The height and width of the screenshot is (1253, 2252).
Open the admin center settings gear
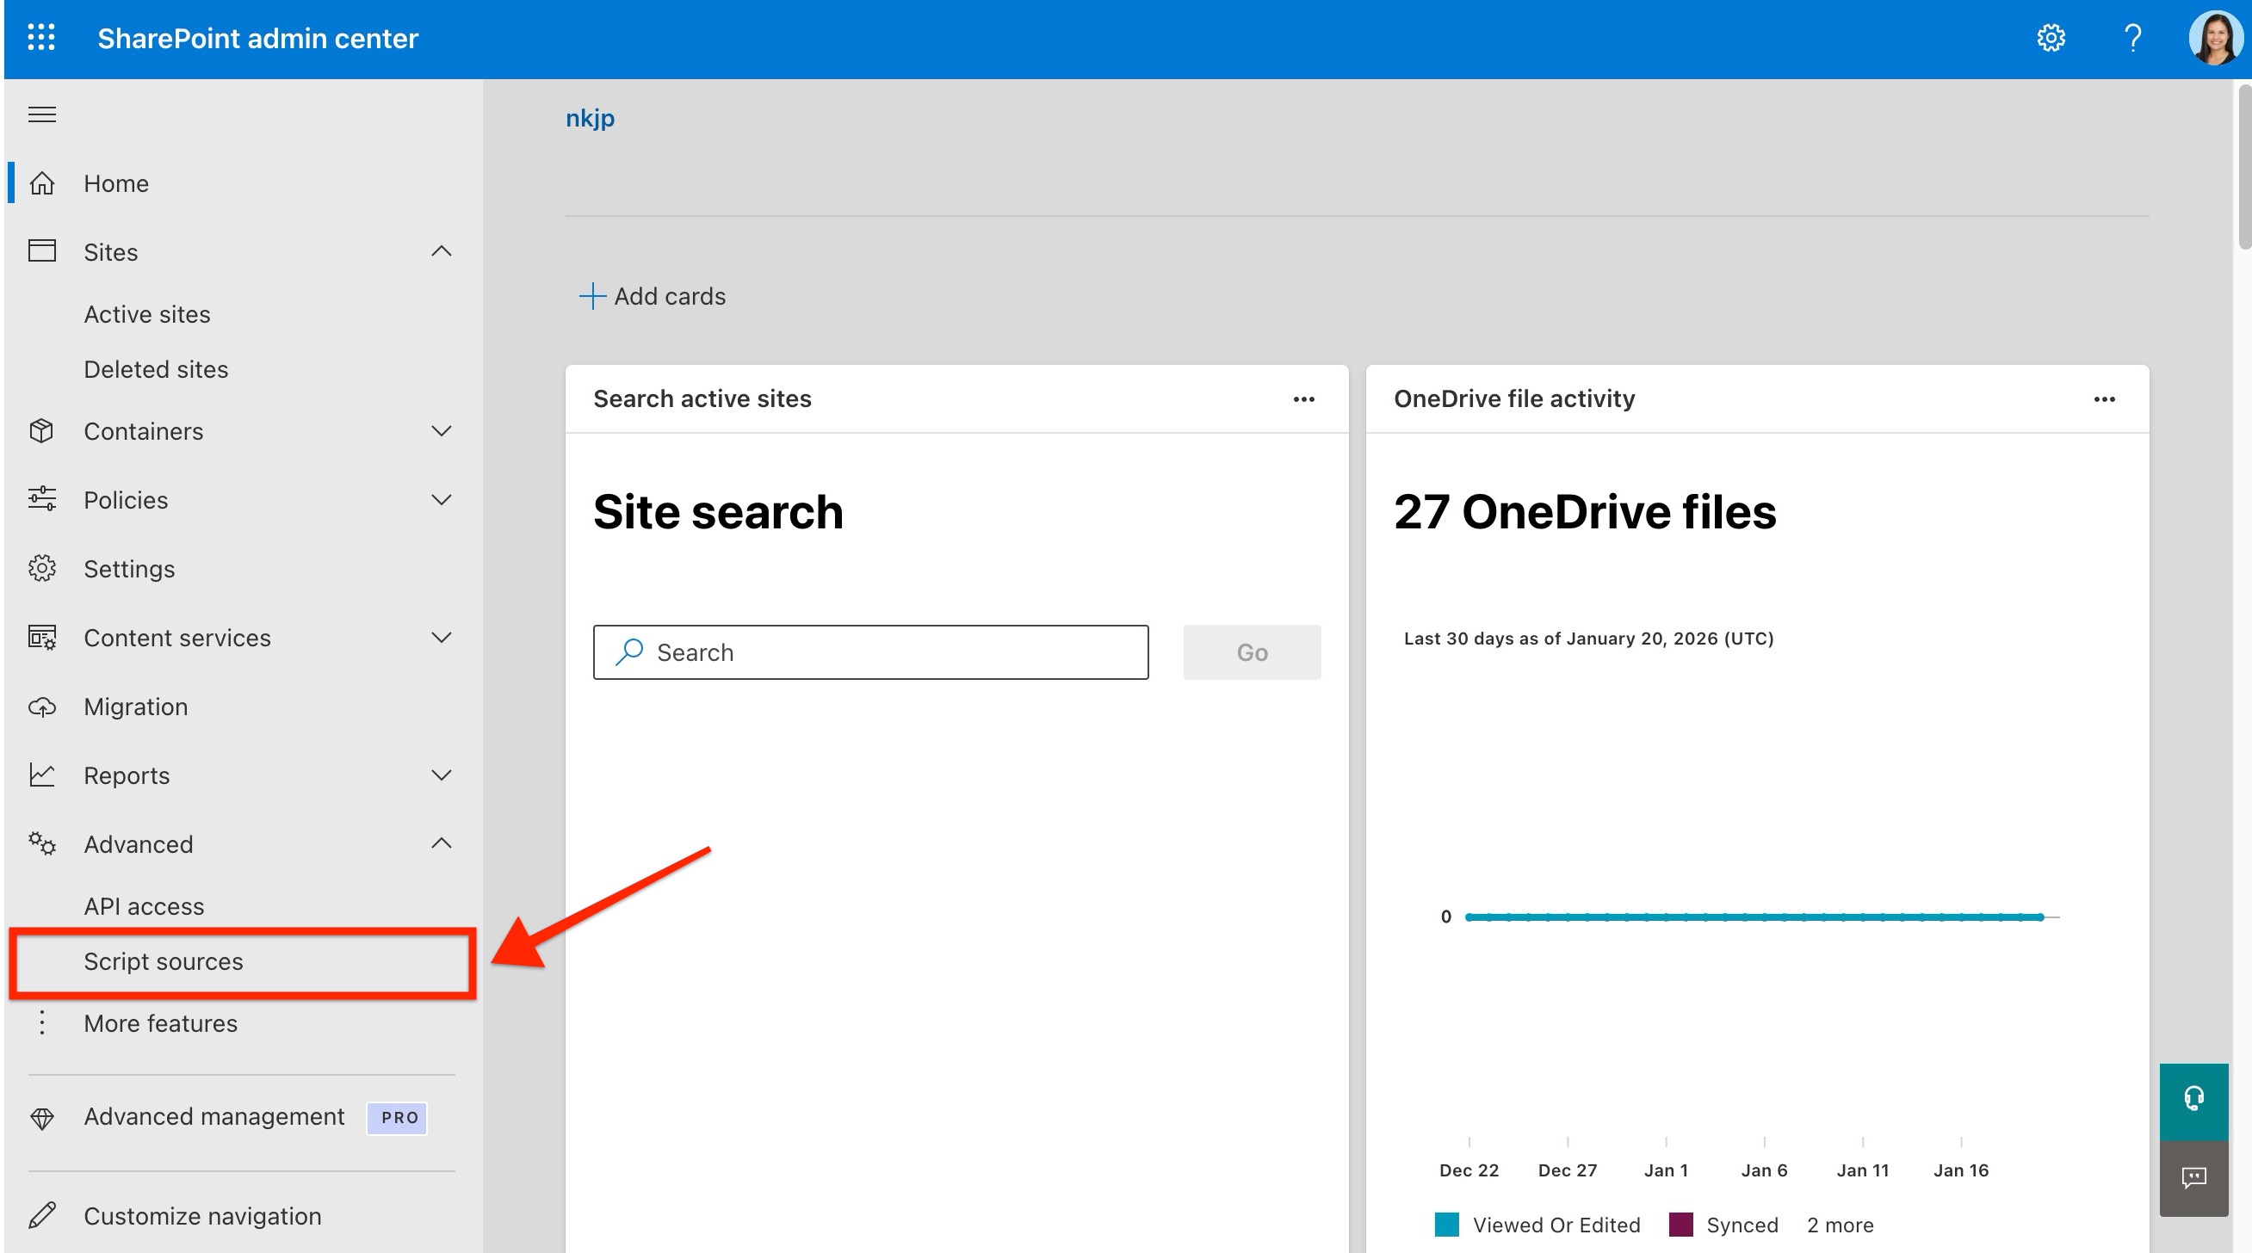point(2051,39)
